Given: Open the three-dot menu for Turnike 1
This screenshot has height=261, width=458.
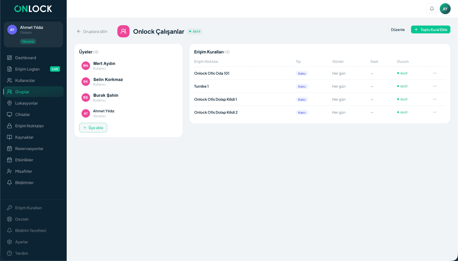Looking at the screenshot, I should [x=435, y=86].
